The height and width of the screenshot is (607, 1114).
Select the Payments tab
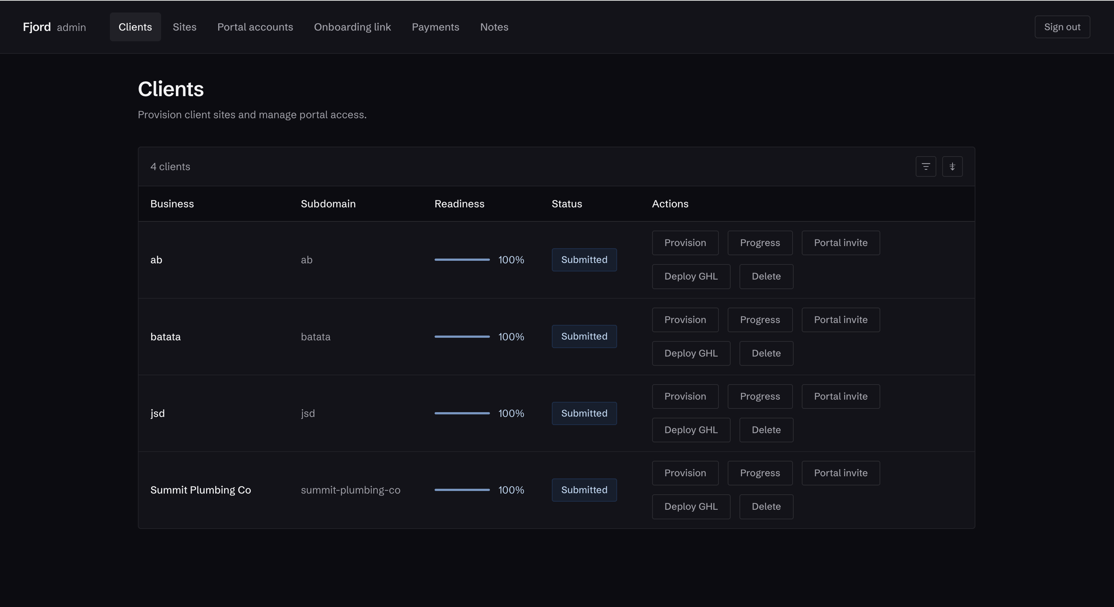coord(435,27)
